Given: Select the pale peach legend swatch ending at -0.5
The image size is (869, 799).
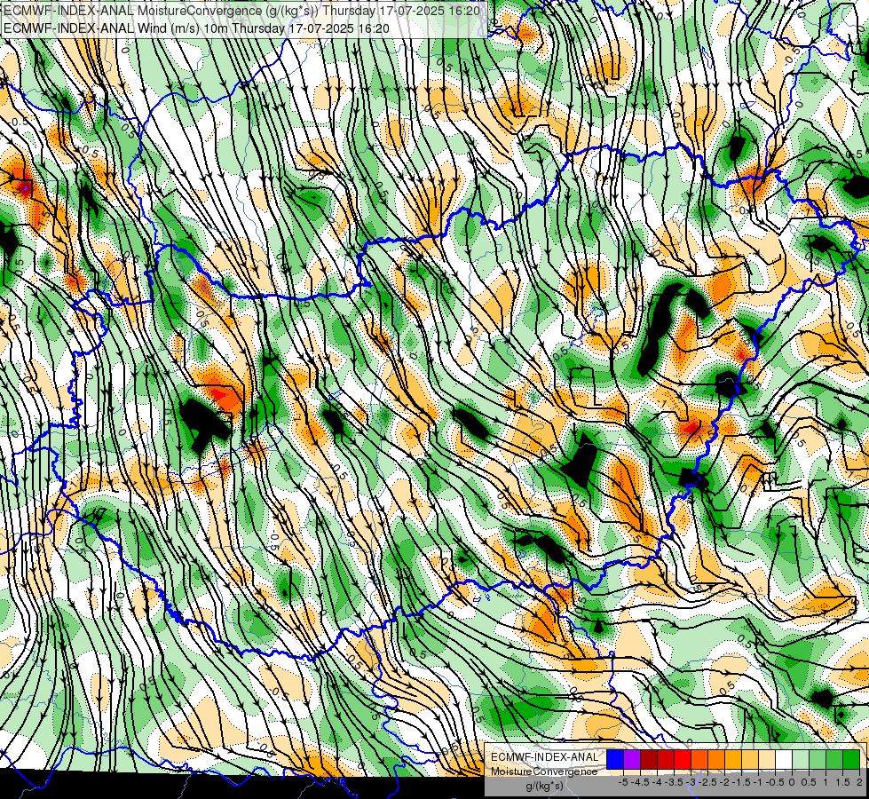Looking at the screenshot, I should (x=767, y=759).
